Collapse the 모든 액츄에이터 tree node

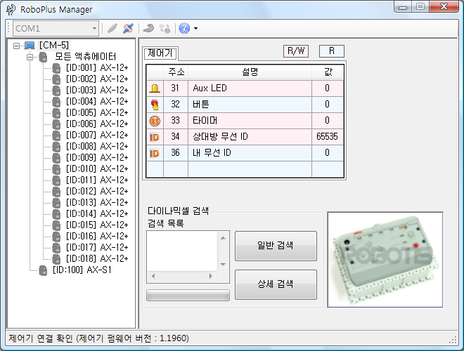click(31, 56)
